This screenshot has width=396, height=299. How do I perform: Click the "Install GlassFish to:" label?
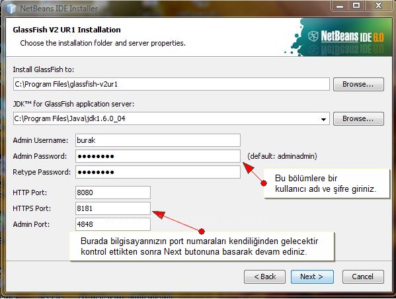point(44,69)
